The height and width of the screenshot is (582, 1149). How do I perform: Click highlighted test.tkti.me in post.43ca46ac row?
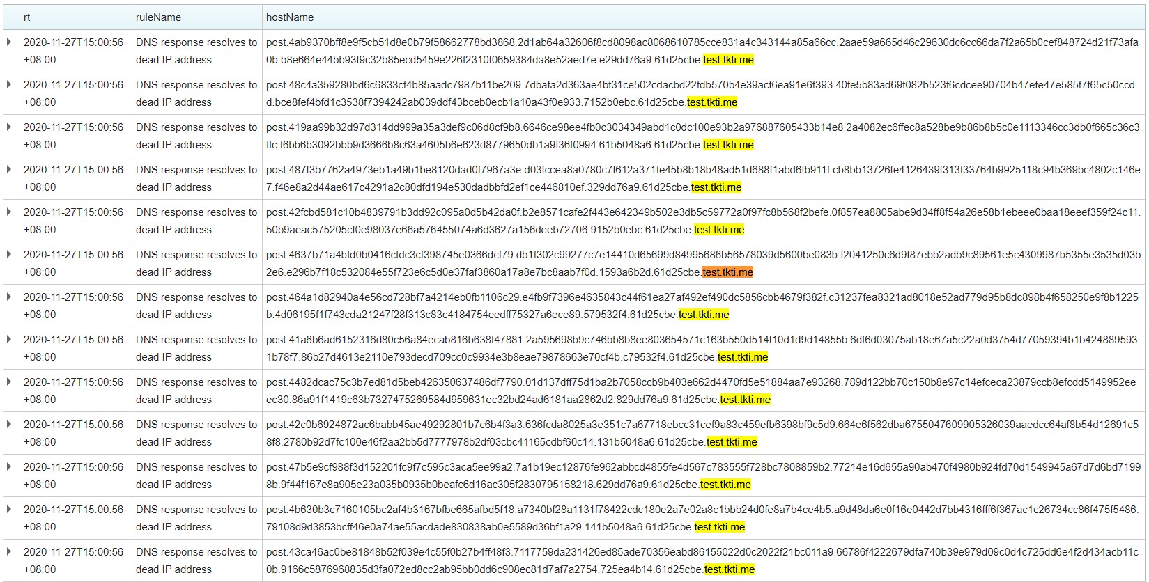(729, 569)
